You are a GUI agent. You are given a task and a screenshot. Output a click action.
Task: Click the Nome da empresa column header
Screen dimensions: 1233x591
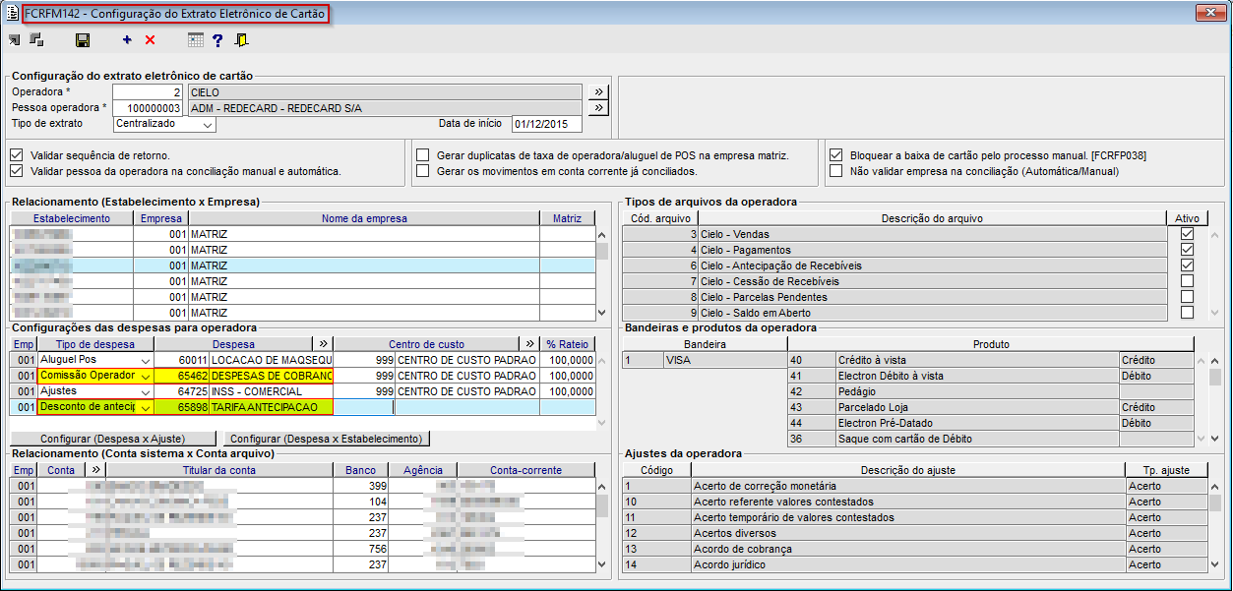363,218
